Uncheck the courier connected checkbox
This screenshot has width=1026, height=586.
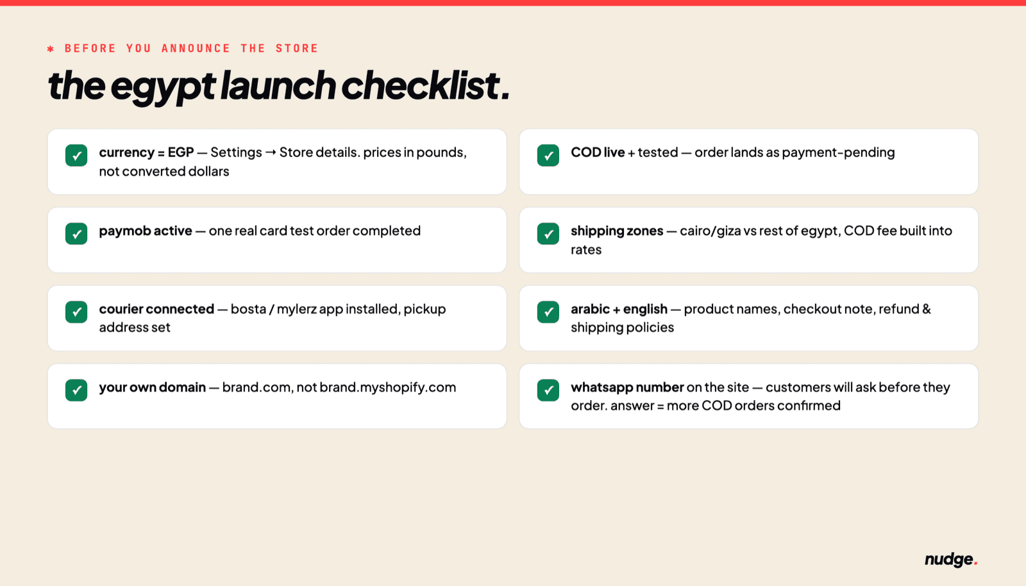[76, 312]
